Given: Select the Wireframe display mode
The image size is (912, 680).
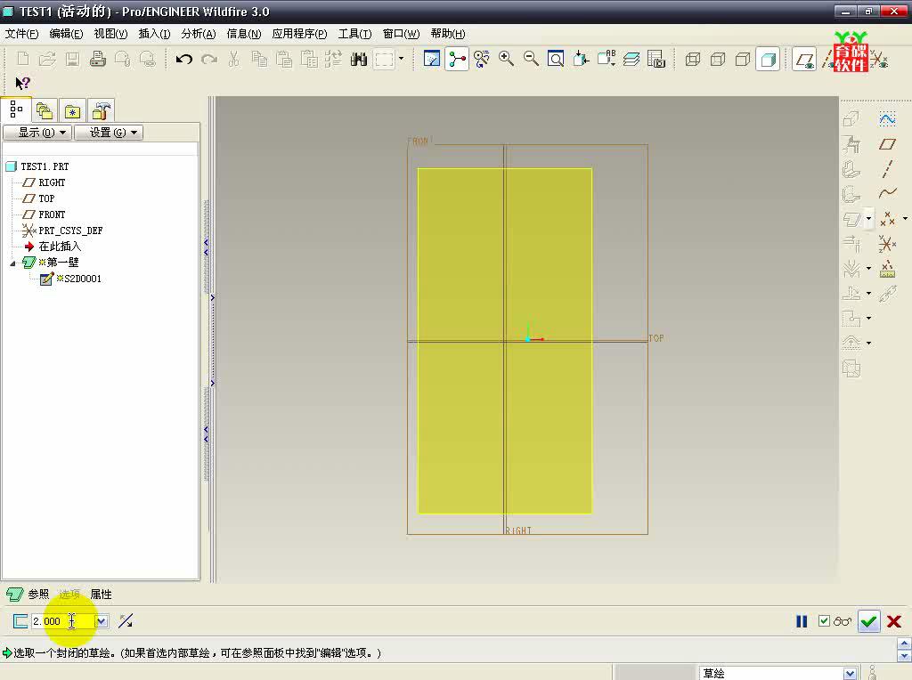Looking at the screenshot, I should click(x=693, y=59).
